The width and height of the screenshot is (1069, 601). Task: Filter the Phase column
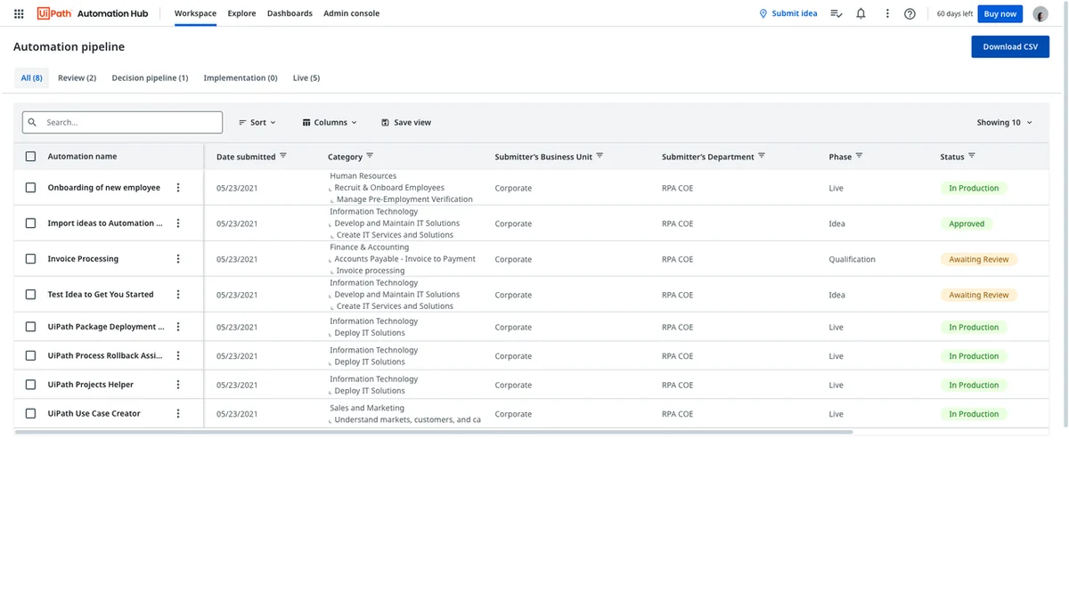(859, 156)
